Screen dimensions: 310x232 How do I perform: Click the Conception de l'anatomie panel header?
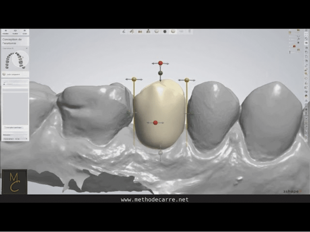(15, 41)
